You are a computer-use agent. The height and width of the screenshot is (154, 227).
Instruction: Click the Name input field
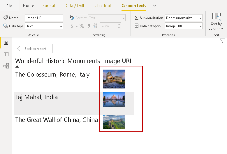click(x=44, y=18)
